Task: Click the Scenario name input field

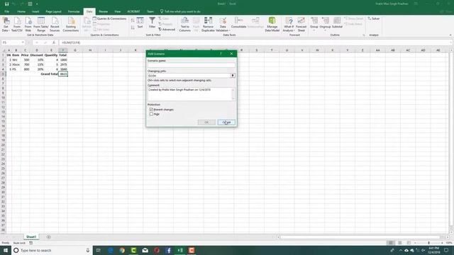Action: (x=191, y=65)
